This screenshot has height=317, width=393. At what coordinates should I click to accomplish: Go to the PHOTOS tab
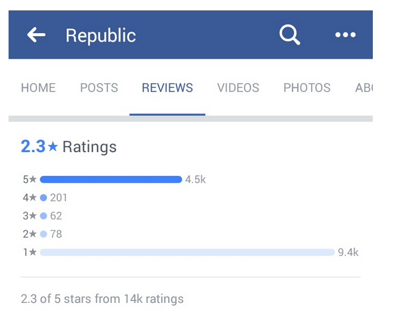(307, 88)
